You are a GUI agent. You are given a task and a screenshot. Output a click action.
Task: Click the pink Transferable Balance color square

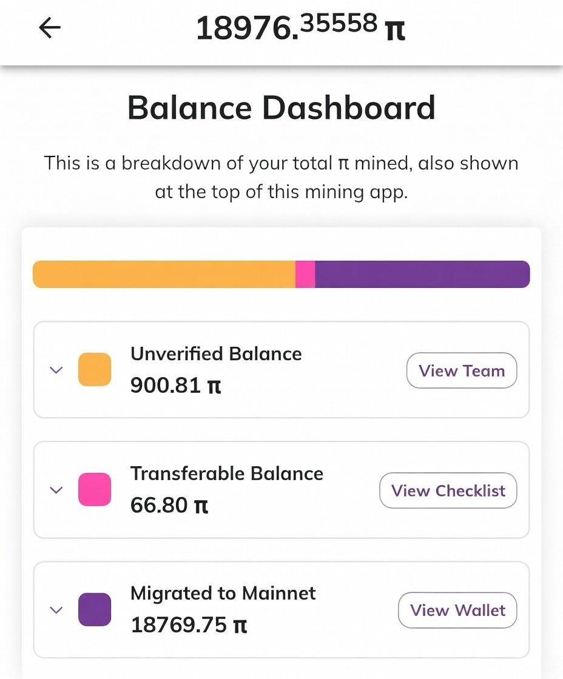[x=95, y=490]
